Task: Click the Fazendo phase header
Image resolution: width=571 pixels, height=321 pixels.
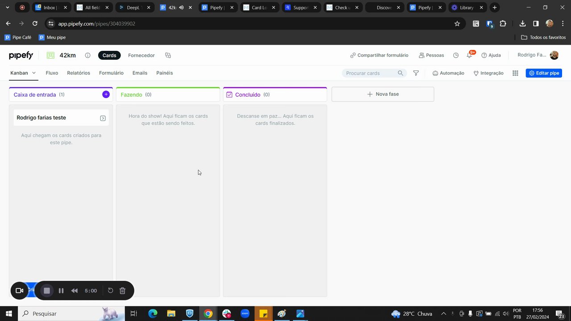Action: pyautogui.click(x=168, y=95)
